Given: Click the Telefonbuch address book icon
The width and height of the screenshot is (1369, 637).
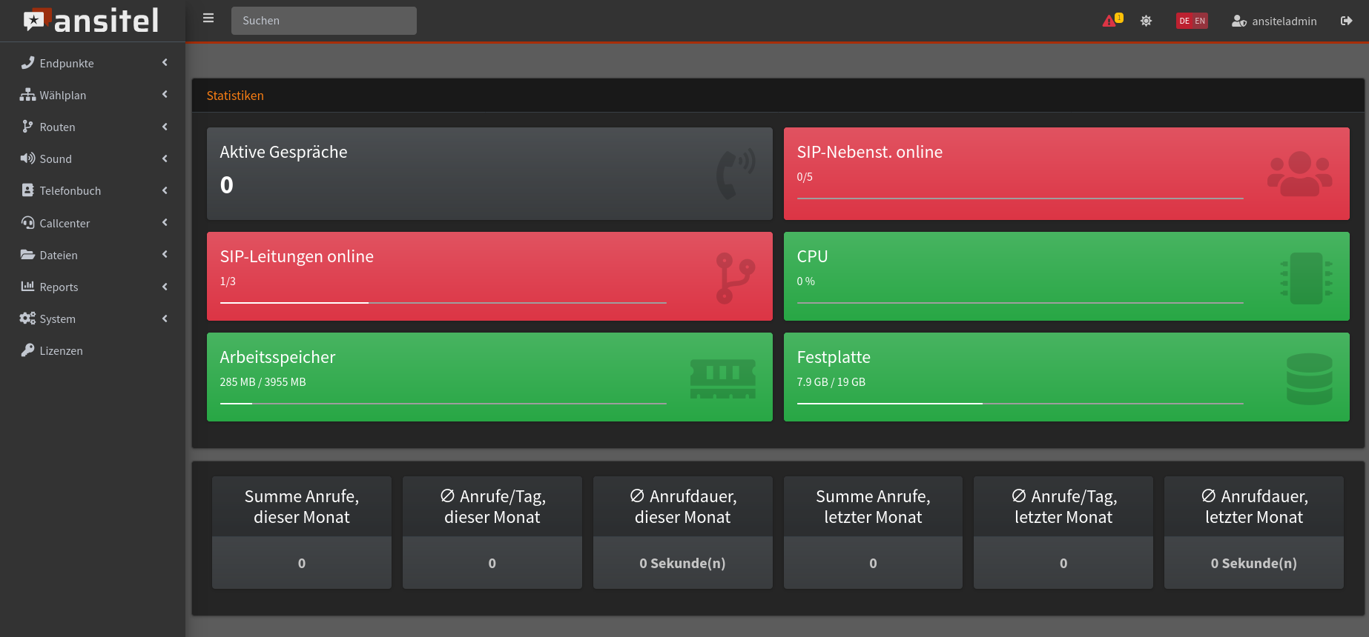Looking at the screenshot, I should [x=27, y=190].
